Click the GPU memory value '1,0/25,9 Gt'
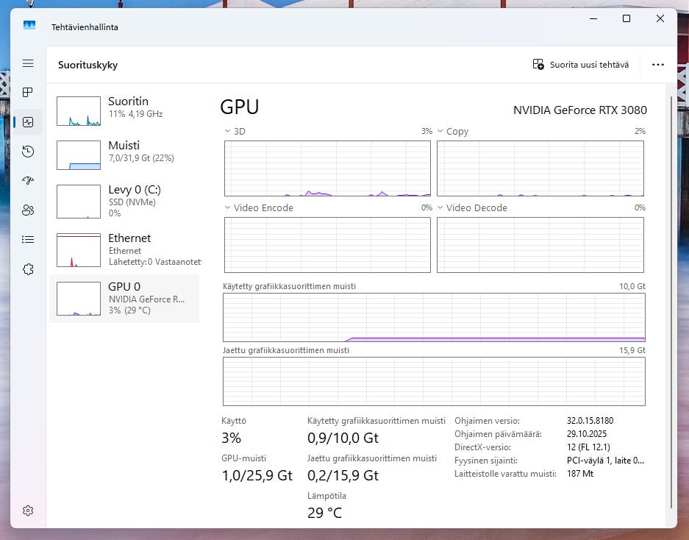 257,475
